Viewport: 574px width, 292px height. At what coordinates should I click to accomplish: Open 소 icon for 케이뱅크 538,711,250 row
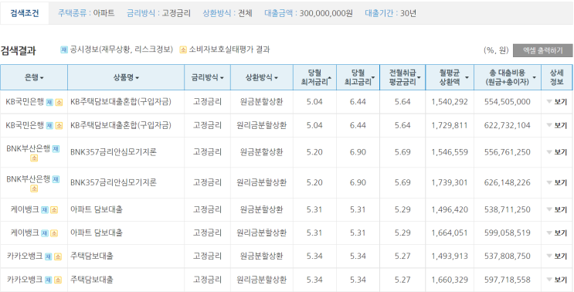click(54, 210)
